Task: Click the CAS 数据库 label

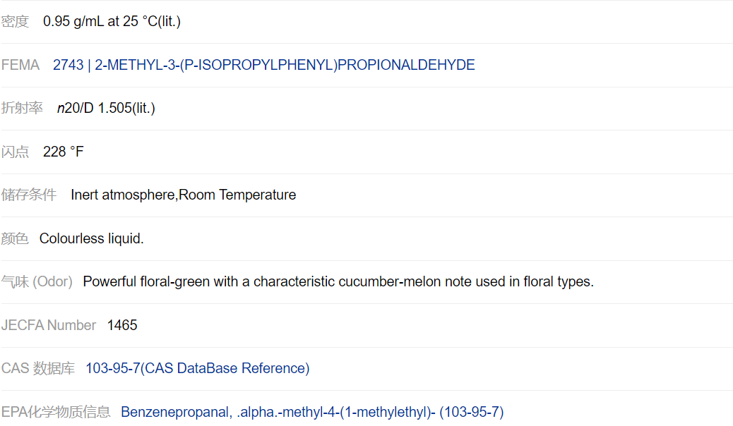Action: (38, 369)
